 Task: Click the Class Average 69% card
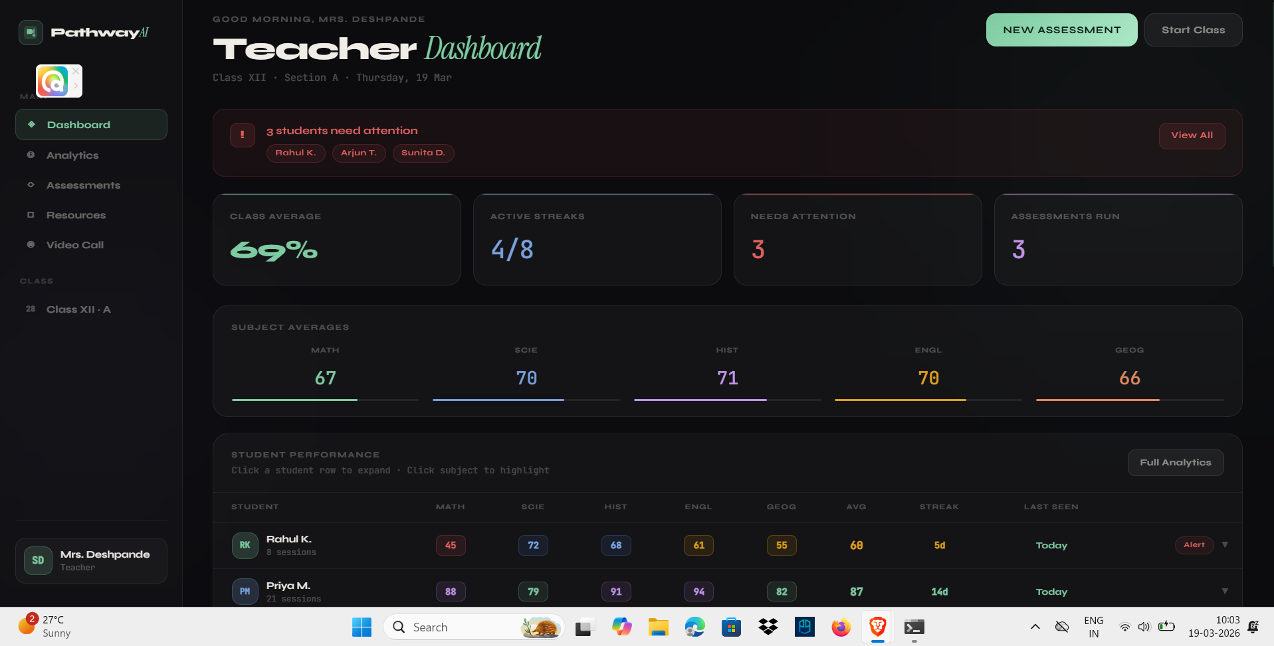tap(337, 240)
